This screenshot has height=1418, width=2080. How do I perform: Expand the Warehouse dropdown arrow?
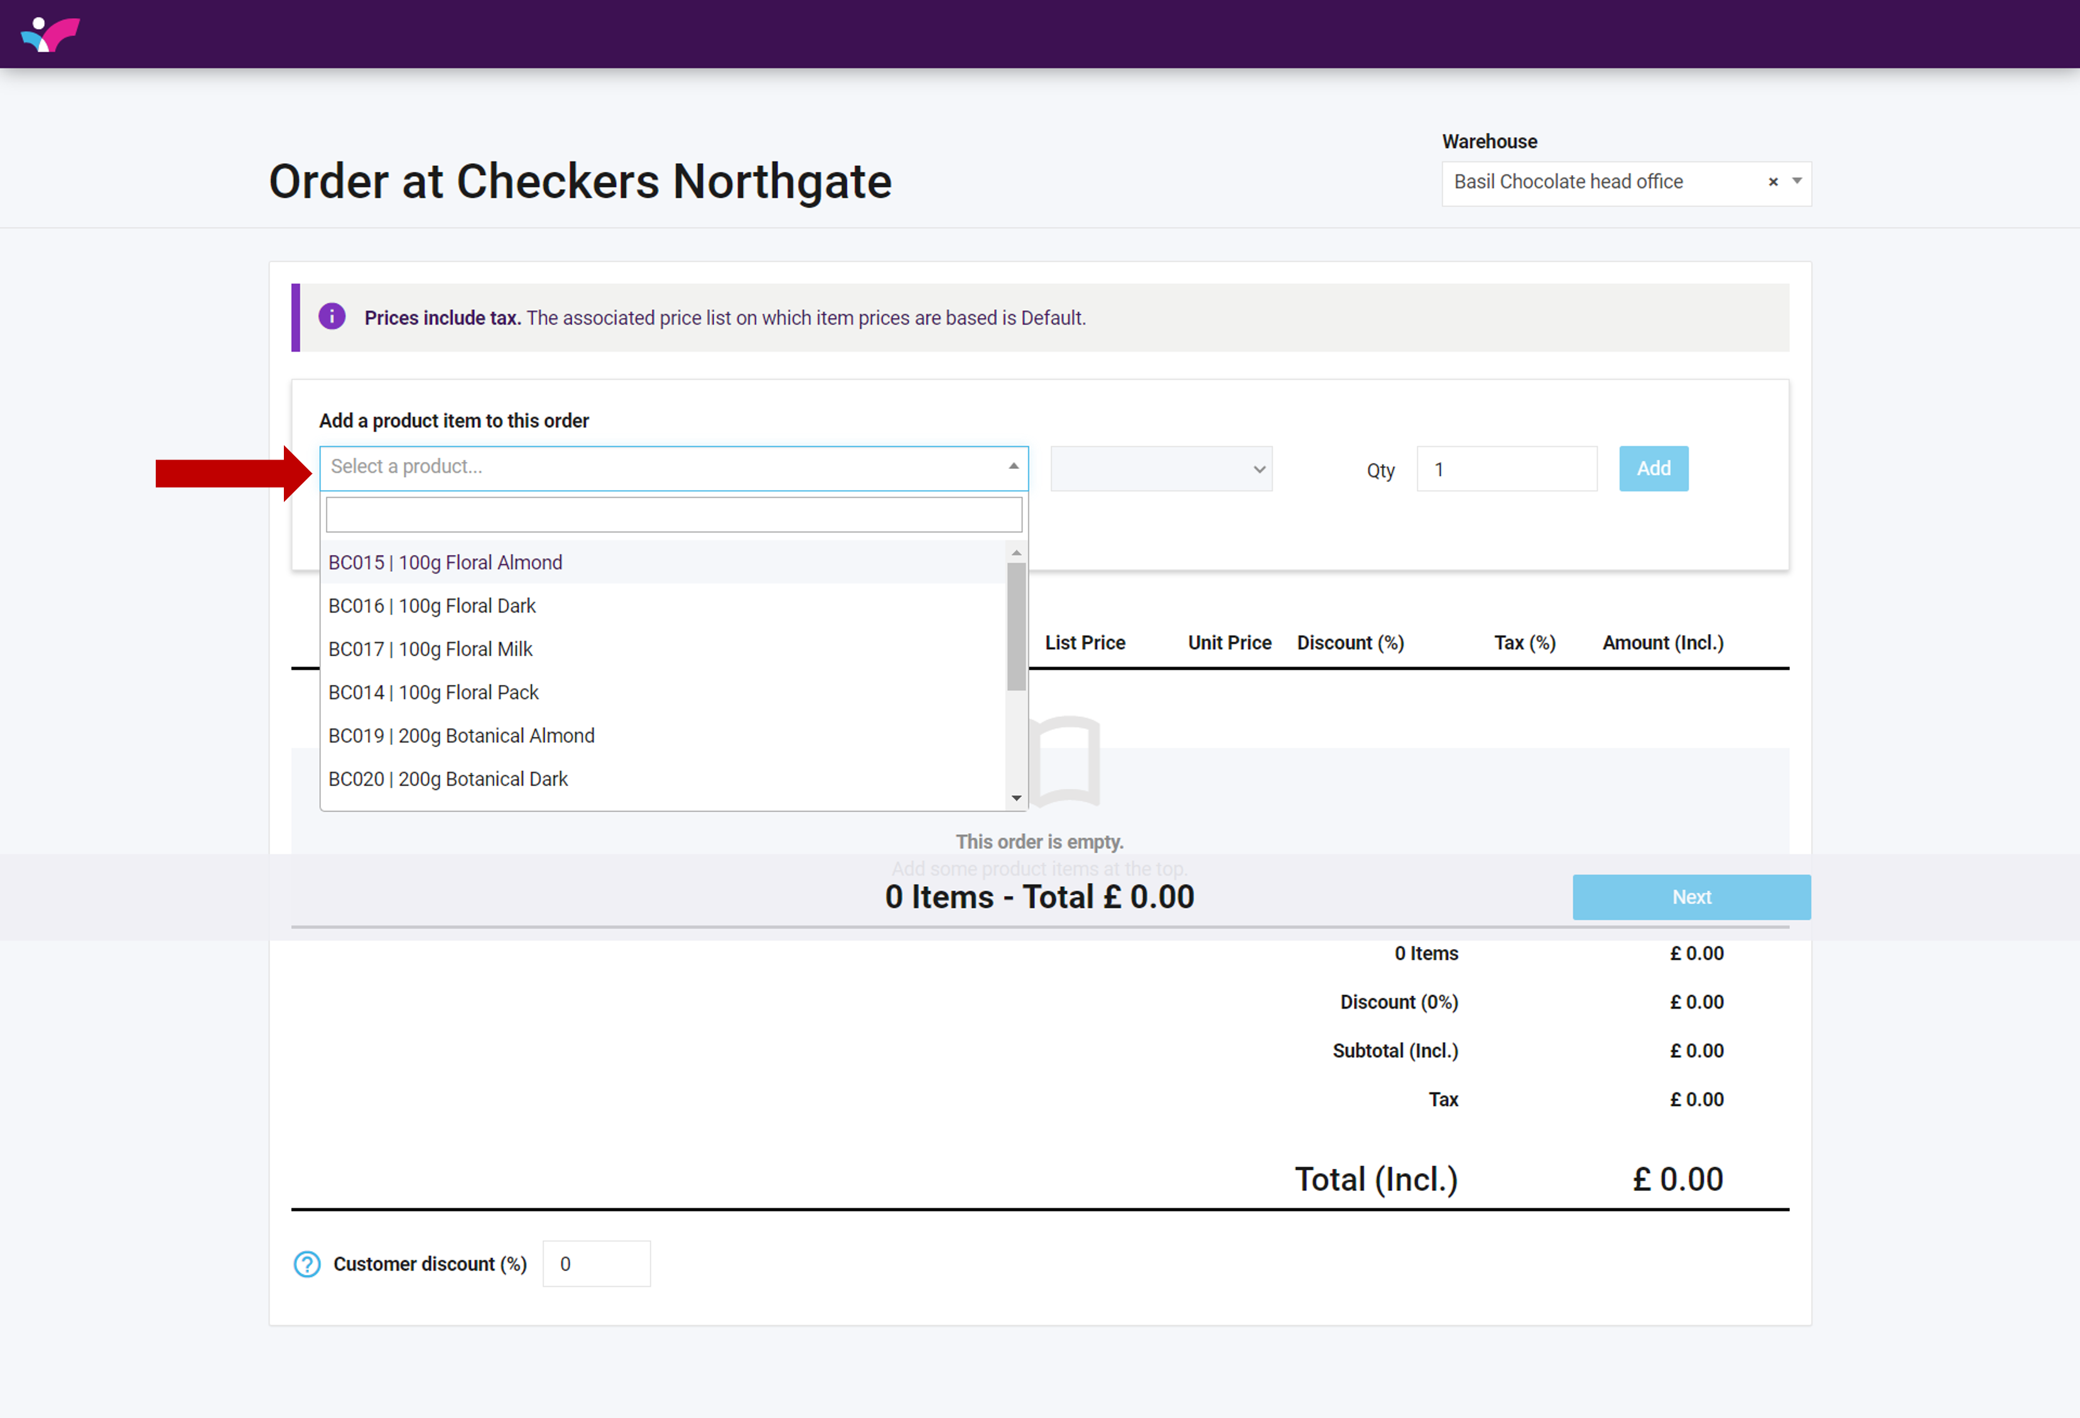(x=1796, y=181)
